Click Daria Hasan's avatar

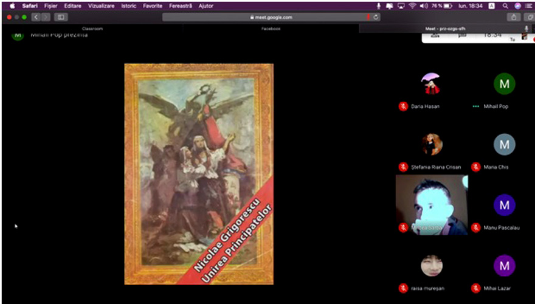431,83
